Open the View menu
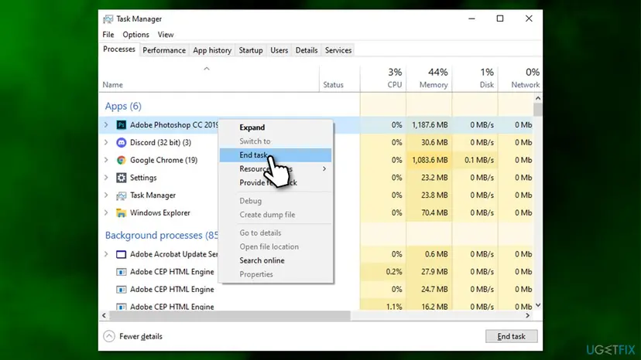The width and height of the screenshot is (641, 360). [x=166, y=35]
